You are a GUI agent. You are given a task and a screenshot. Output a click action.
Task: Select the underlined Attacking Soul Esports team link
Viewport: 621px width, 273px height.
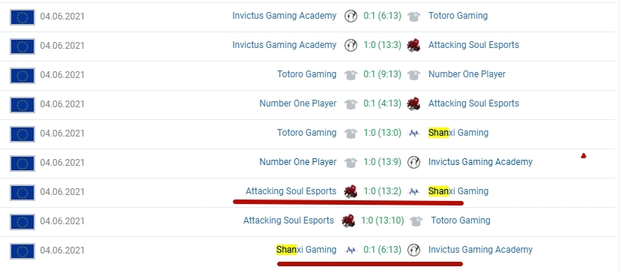291,191
